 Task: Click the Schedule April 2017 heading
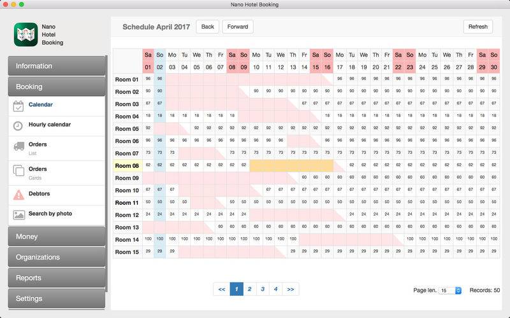point(156,27)
